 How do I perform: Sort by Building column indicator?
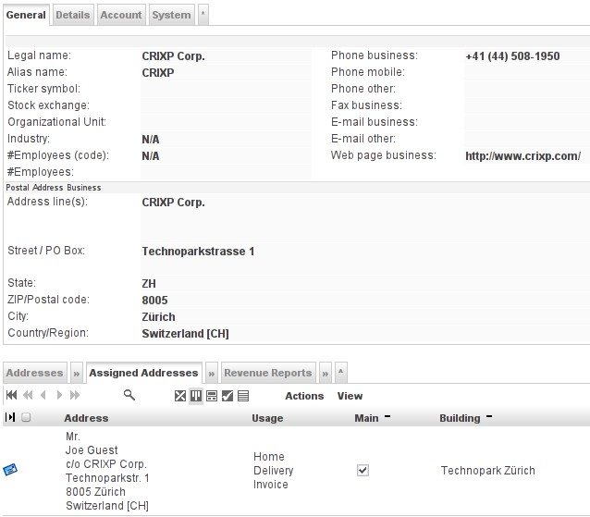point(489,416)
